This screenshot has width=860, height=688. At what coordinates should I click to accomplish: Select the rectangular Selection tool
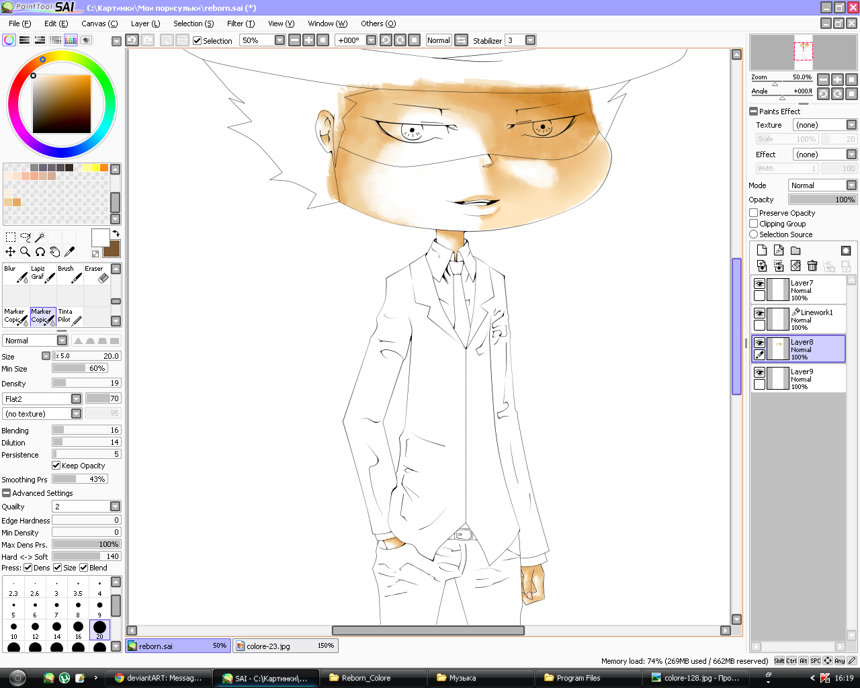pyautogui.click(x=11, y=236)
